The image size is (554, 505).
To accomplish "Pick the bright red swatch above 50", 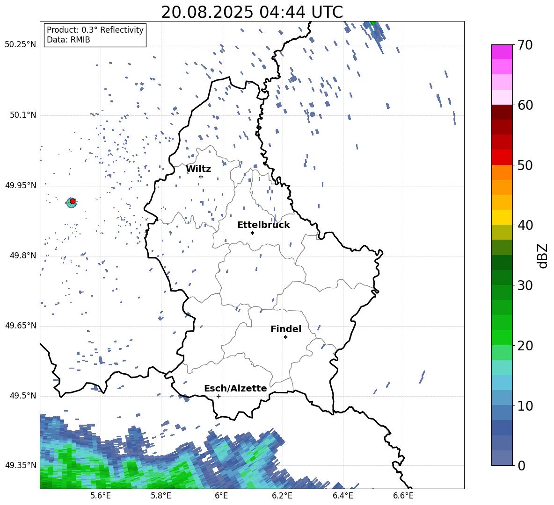I will pyautogui.click(x=502, y=157).
